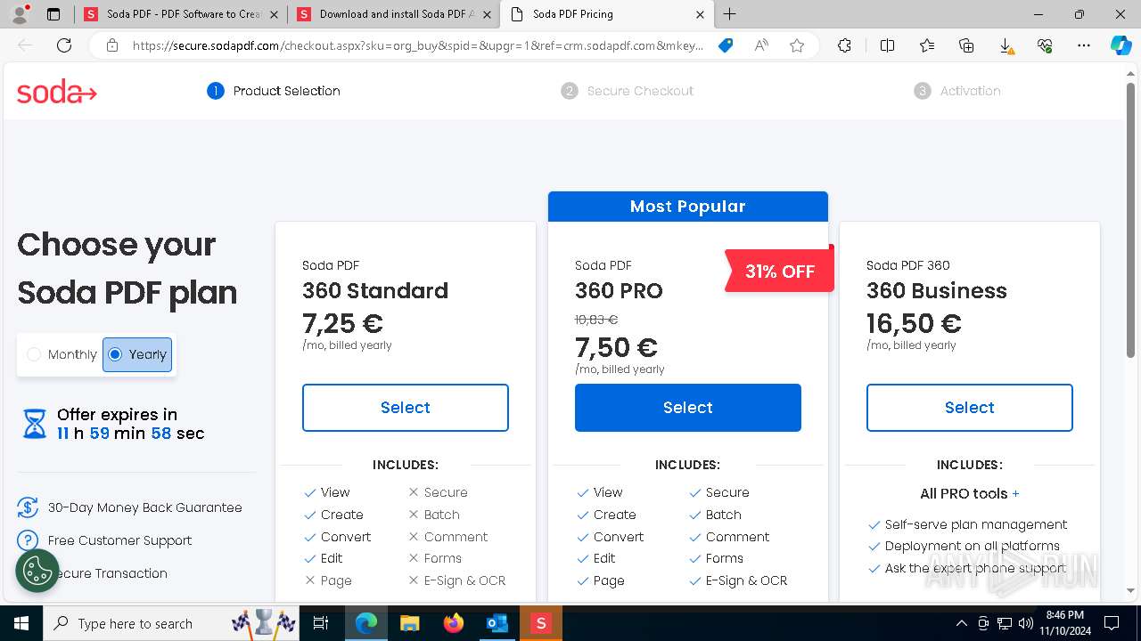
Task: Open Outlook from taskbar
Action: coord(497,623)
